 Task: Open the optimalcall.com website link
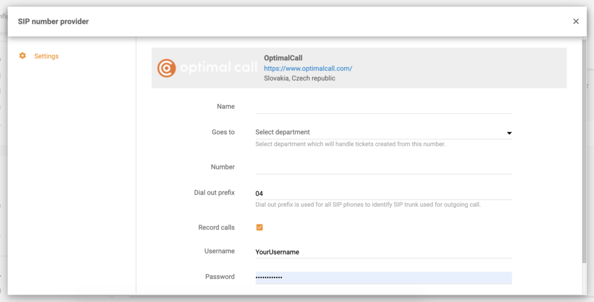307,68
